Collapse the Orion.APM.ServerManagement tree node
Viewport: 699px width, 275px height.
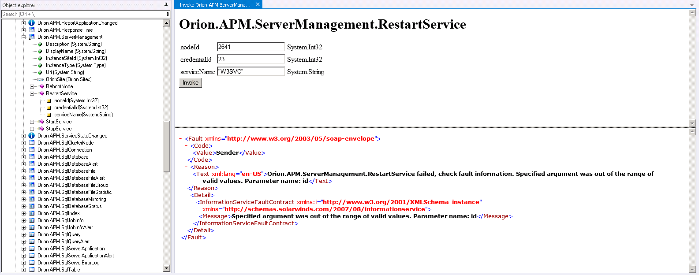coord(24,37)
